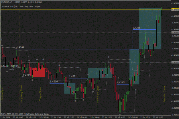Click the current price tag 1.42868
179x119 pixels.
tap(175, 10)
